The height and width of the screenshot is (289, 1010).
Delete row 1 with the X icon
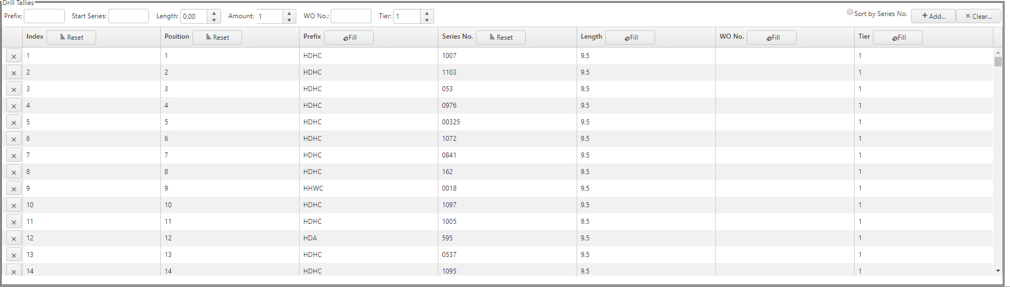coord(14,56)
